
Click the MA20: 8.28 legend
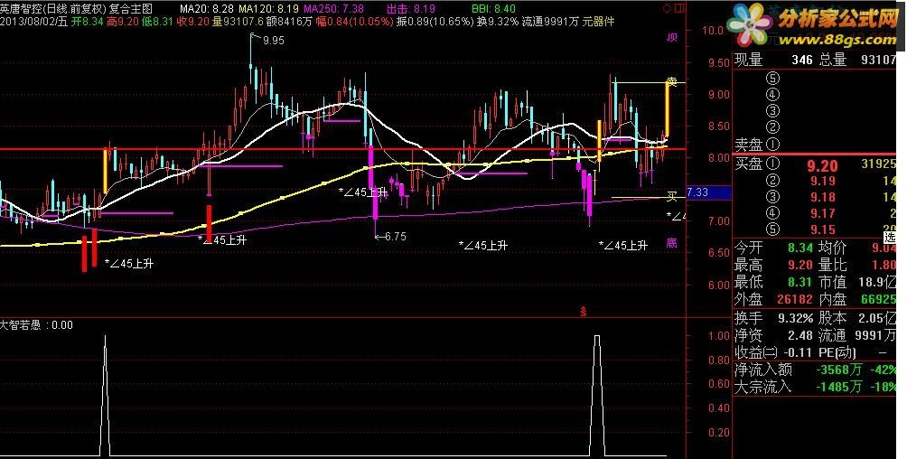coord(207,9)
